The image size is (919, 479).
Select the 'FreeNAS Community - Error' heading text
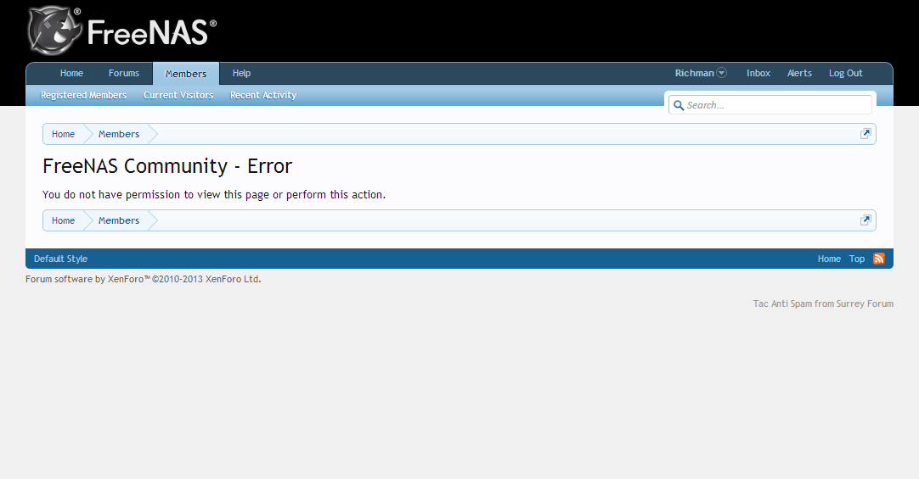pyautogui.click(x=167, y=166)
